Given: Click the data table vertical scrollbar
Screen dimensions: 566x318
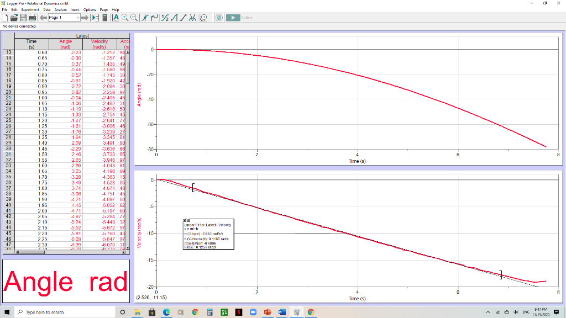Looking at the screenshot, I should click(128, 150).
